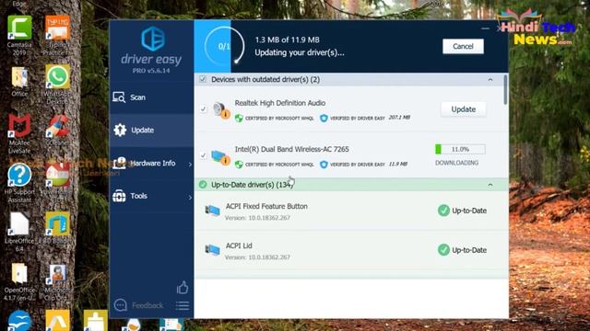Open the Feedback chat icon

[x=121, y=305]
